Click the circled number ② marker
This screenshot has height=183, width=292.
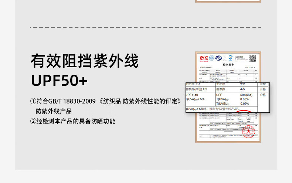coord(33,121)
